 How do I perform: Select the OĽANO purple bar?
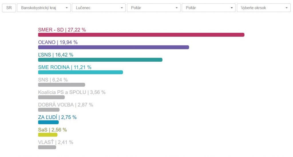113,47
